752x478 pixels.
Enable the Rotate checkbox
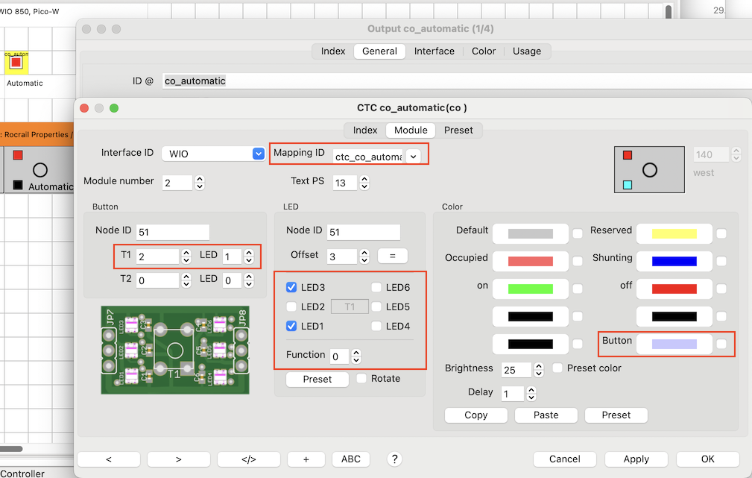pos(361,379)
